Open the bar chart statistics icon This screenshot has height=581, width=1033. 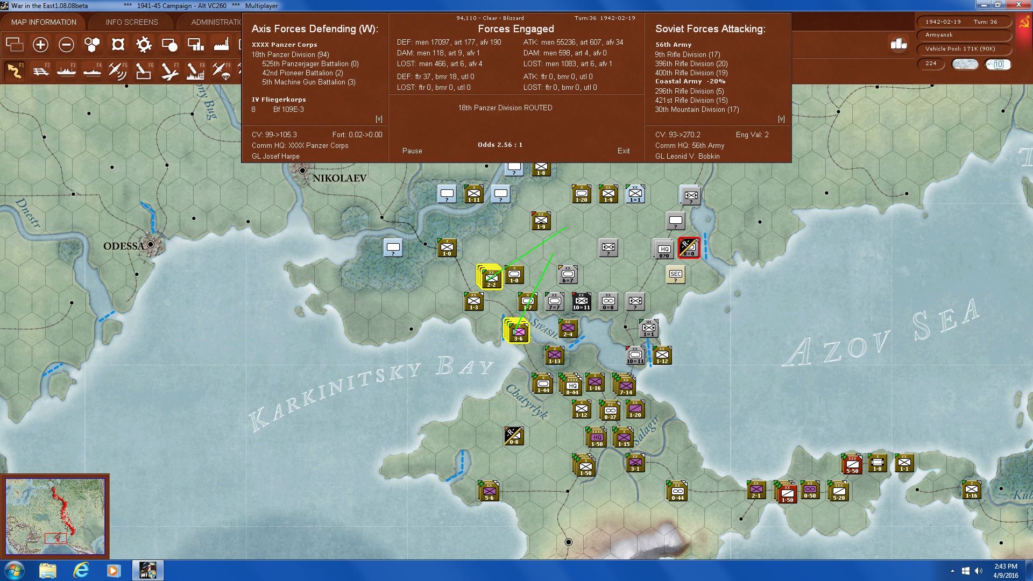click(x=898, y=44)
